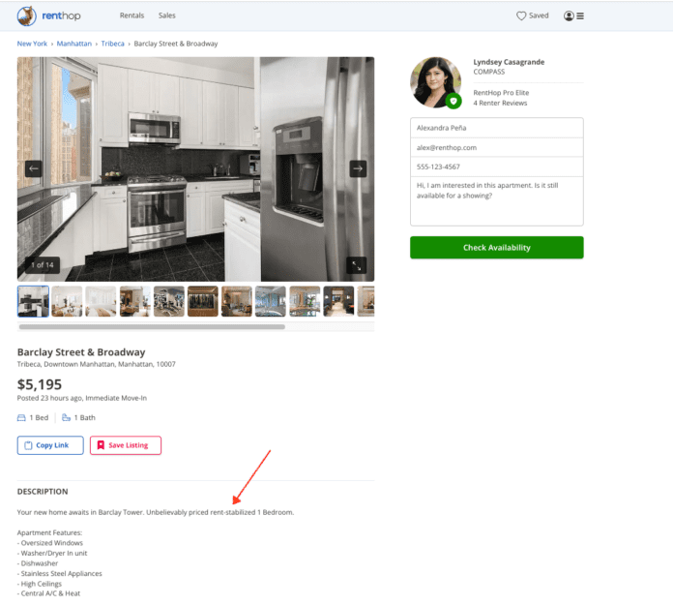Open the Rentals menu

pos(132,15)
